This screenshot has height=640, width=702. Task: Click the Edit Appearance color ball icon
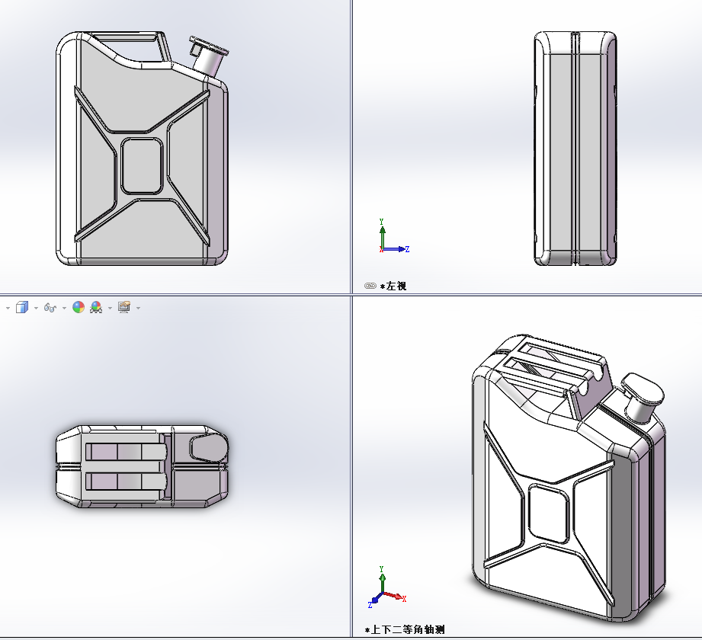pyautogui.click(x=79, y=308)
